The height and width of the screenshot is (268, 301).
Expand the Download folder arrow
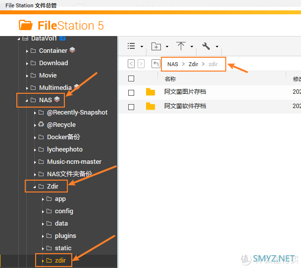pos(27,64)
